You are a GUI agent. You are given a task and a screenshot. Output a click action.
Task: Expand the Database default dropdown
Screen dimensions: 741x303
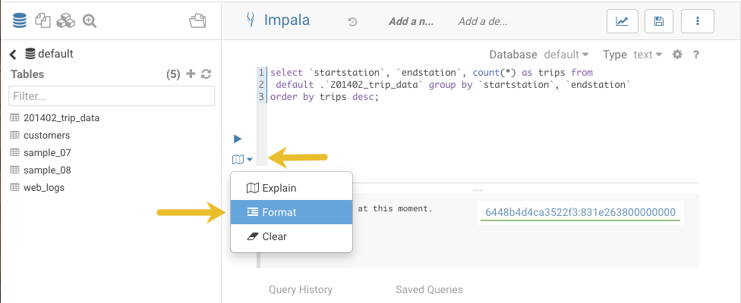(566, 55)
